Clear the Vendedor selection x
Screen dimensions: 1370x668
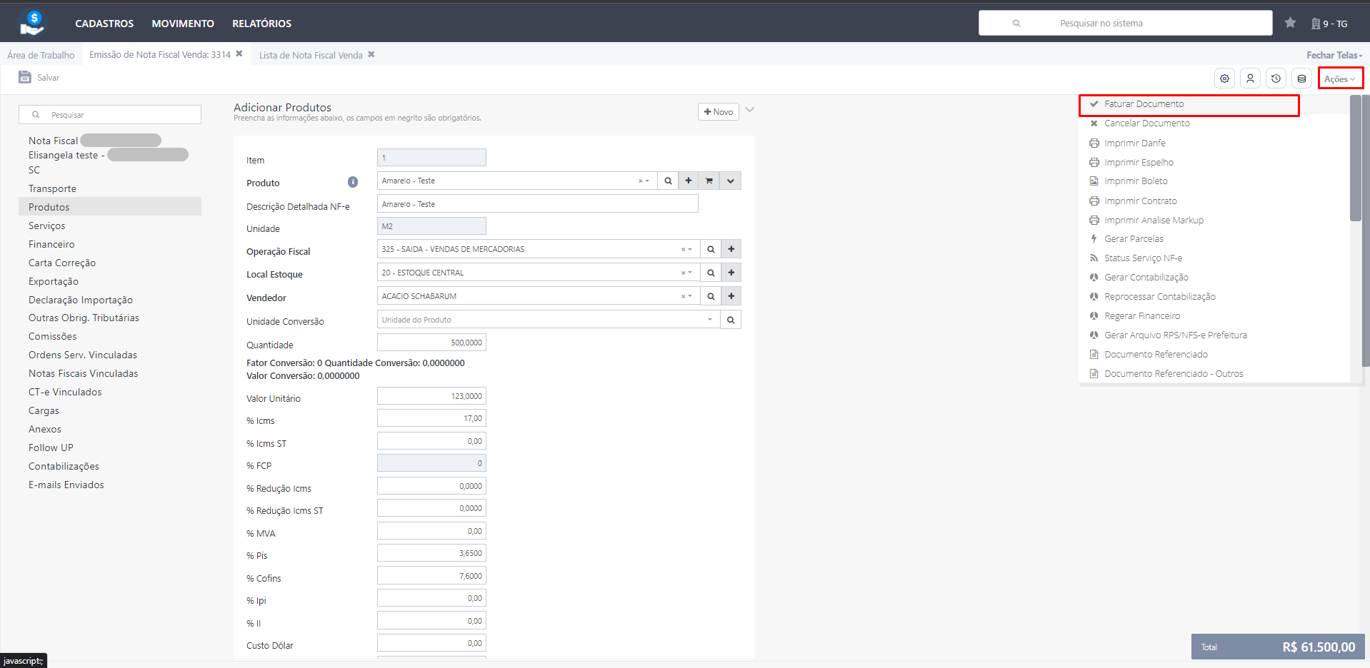click(684, 296)
